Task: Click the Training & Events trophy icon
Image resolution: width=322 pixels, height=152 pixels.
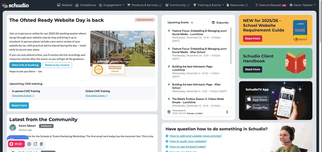Action: pyautogui.click(x=195, y=5)
